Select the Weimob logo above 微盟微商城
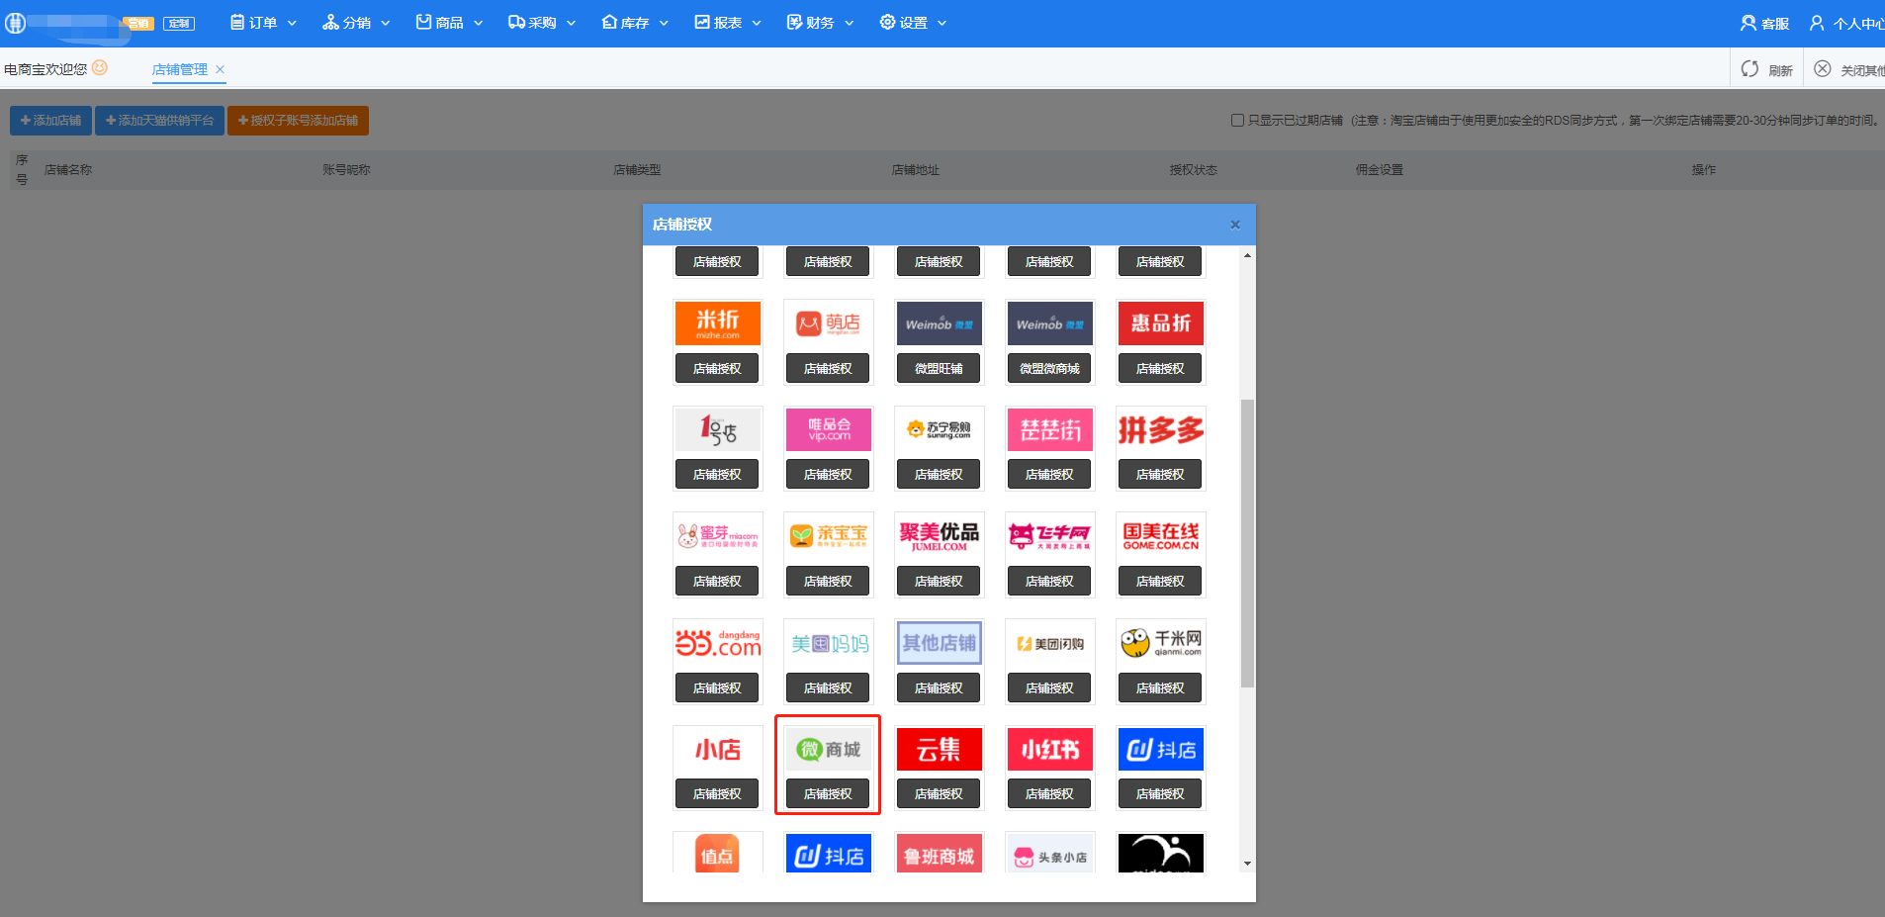Image resolution: width=1885 pixels, height=917 pixels. 1049,323
